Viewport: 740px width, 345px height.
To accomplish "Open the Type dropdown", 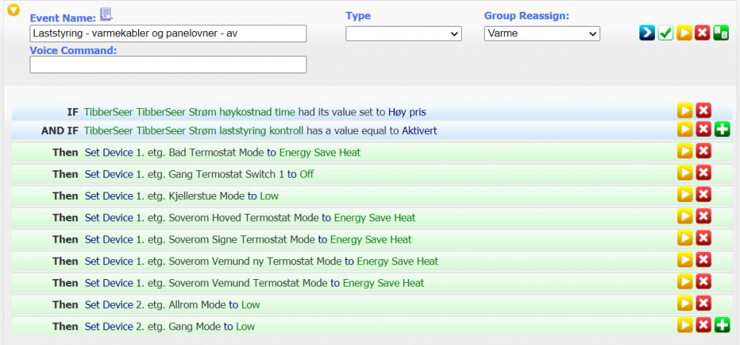I will tap(403, 34).
